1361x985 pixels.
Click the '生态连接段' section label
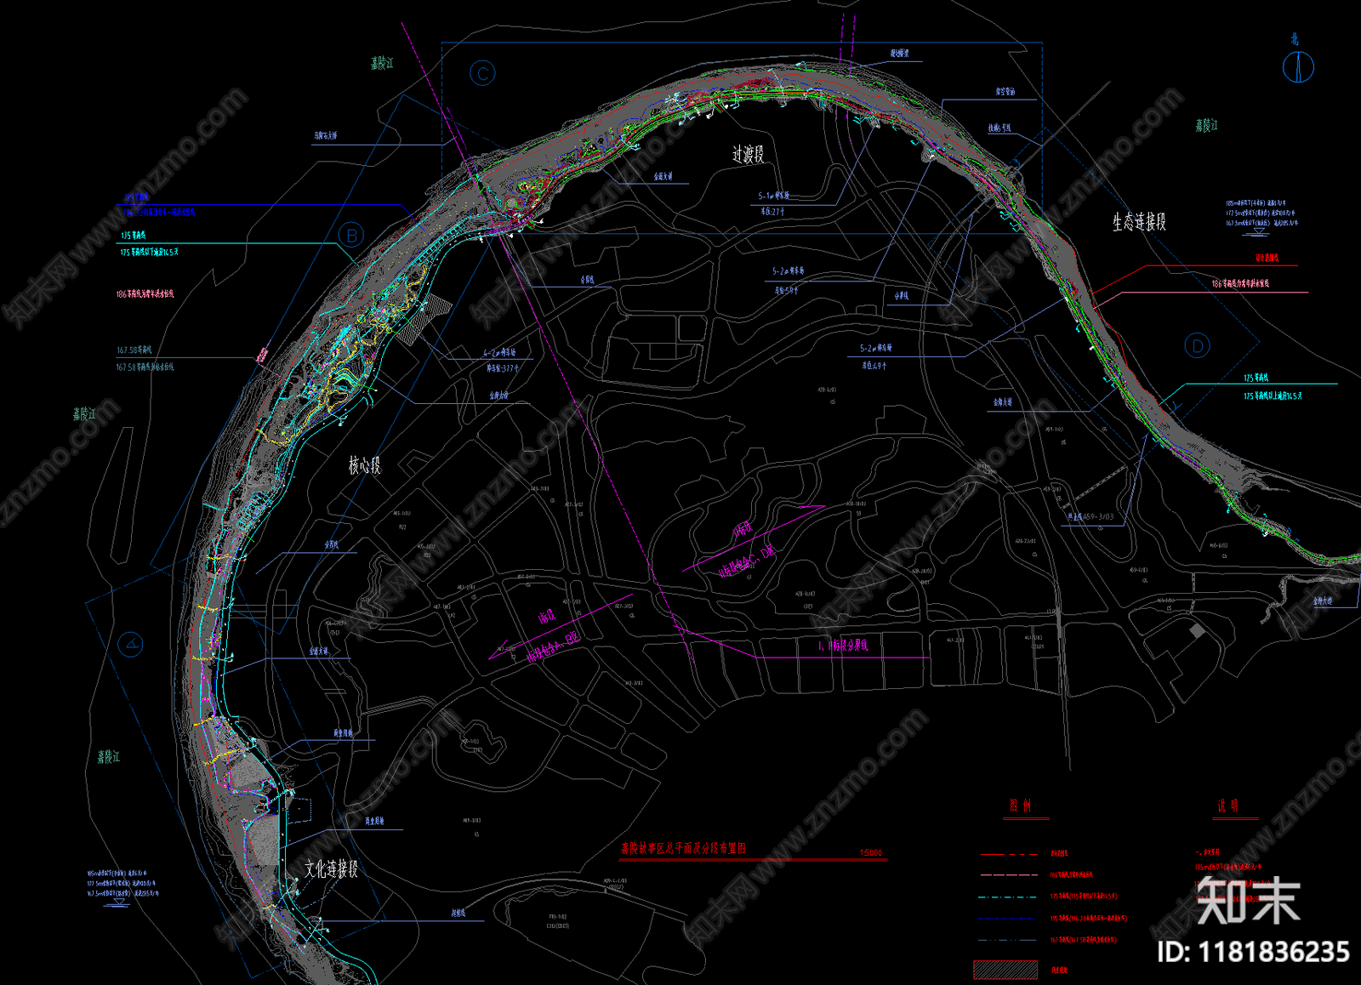point(1139,222)
